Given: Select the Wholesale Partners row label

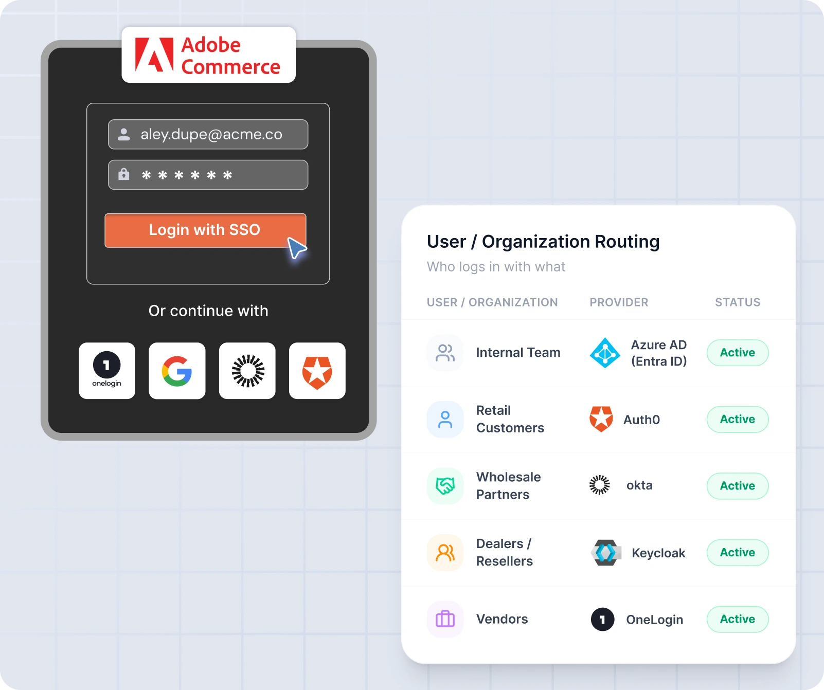Looking at the screenshot, I should 508,485.
